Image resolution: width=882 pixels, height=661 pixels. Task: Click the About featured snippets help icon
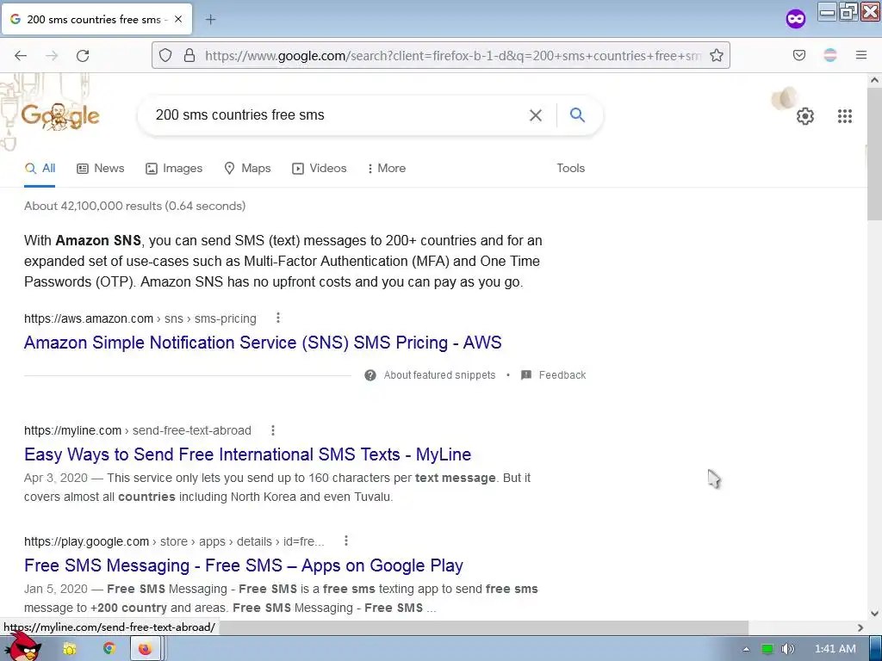click(x=370, y=375)
